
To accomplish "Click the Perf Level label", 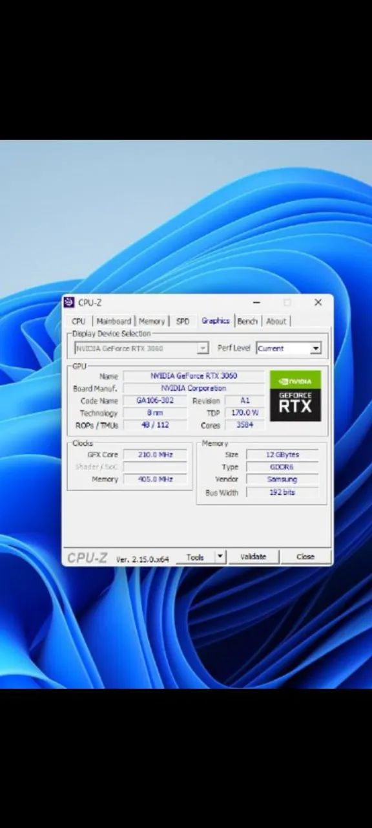I will click(234, 348).
